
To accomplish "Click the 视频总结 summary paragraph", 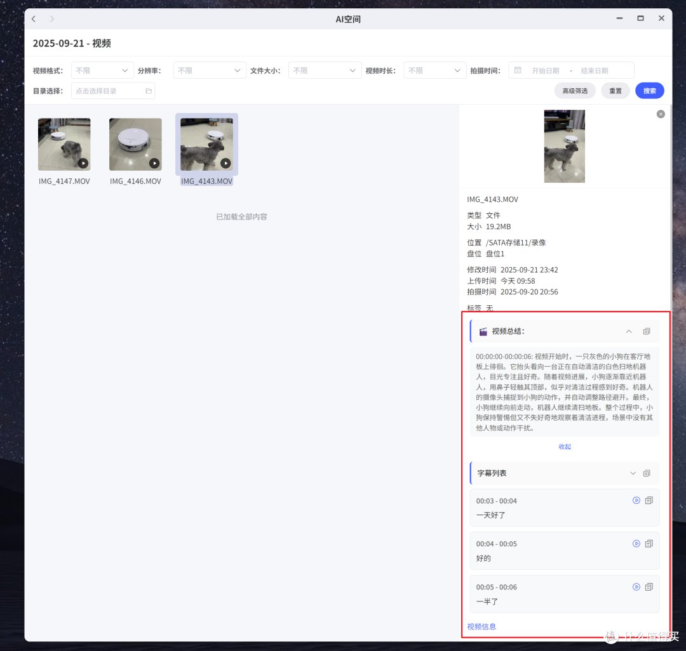I will [x=565, y=392].
